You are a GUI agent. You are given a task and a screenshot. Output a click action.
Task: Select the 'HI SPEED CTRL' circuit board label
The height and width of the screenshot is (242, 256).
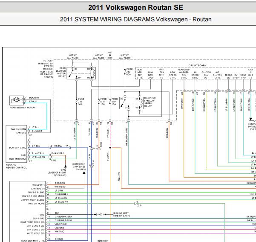point(195,75)
